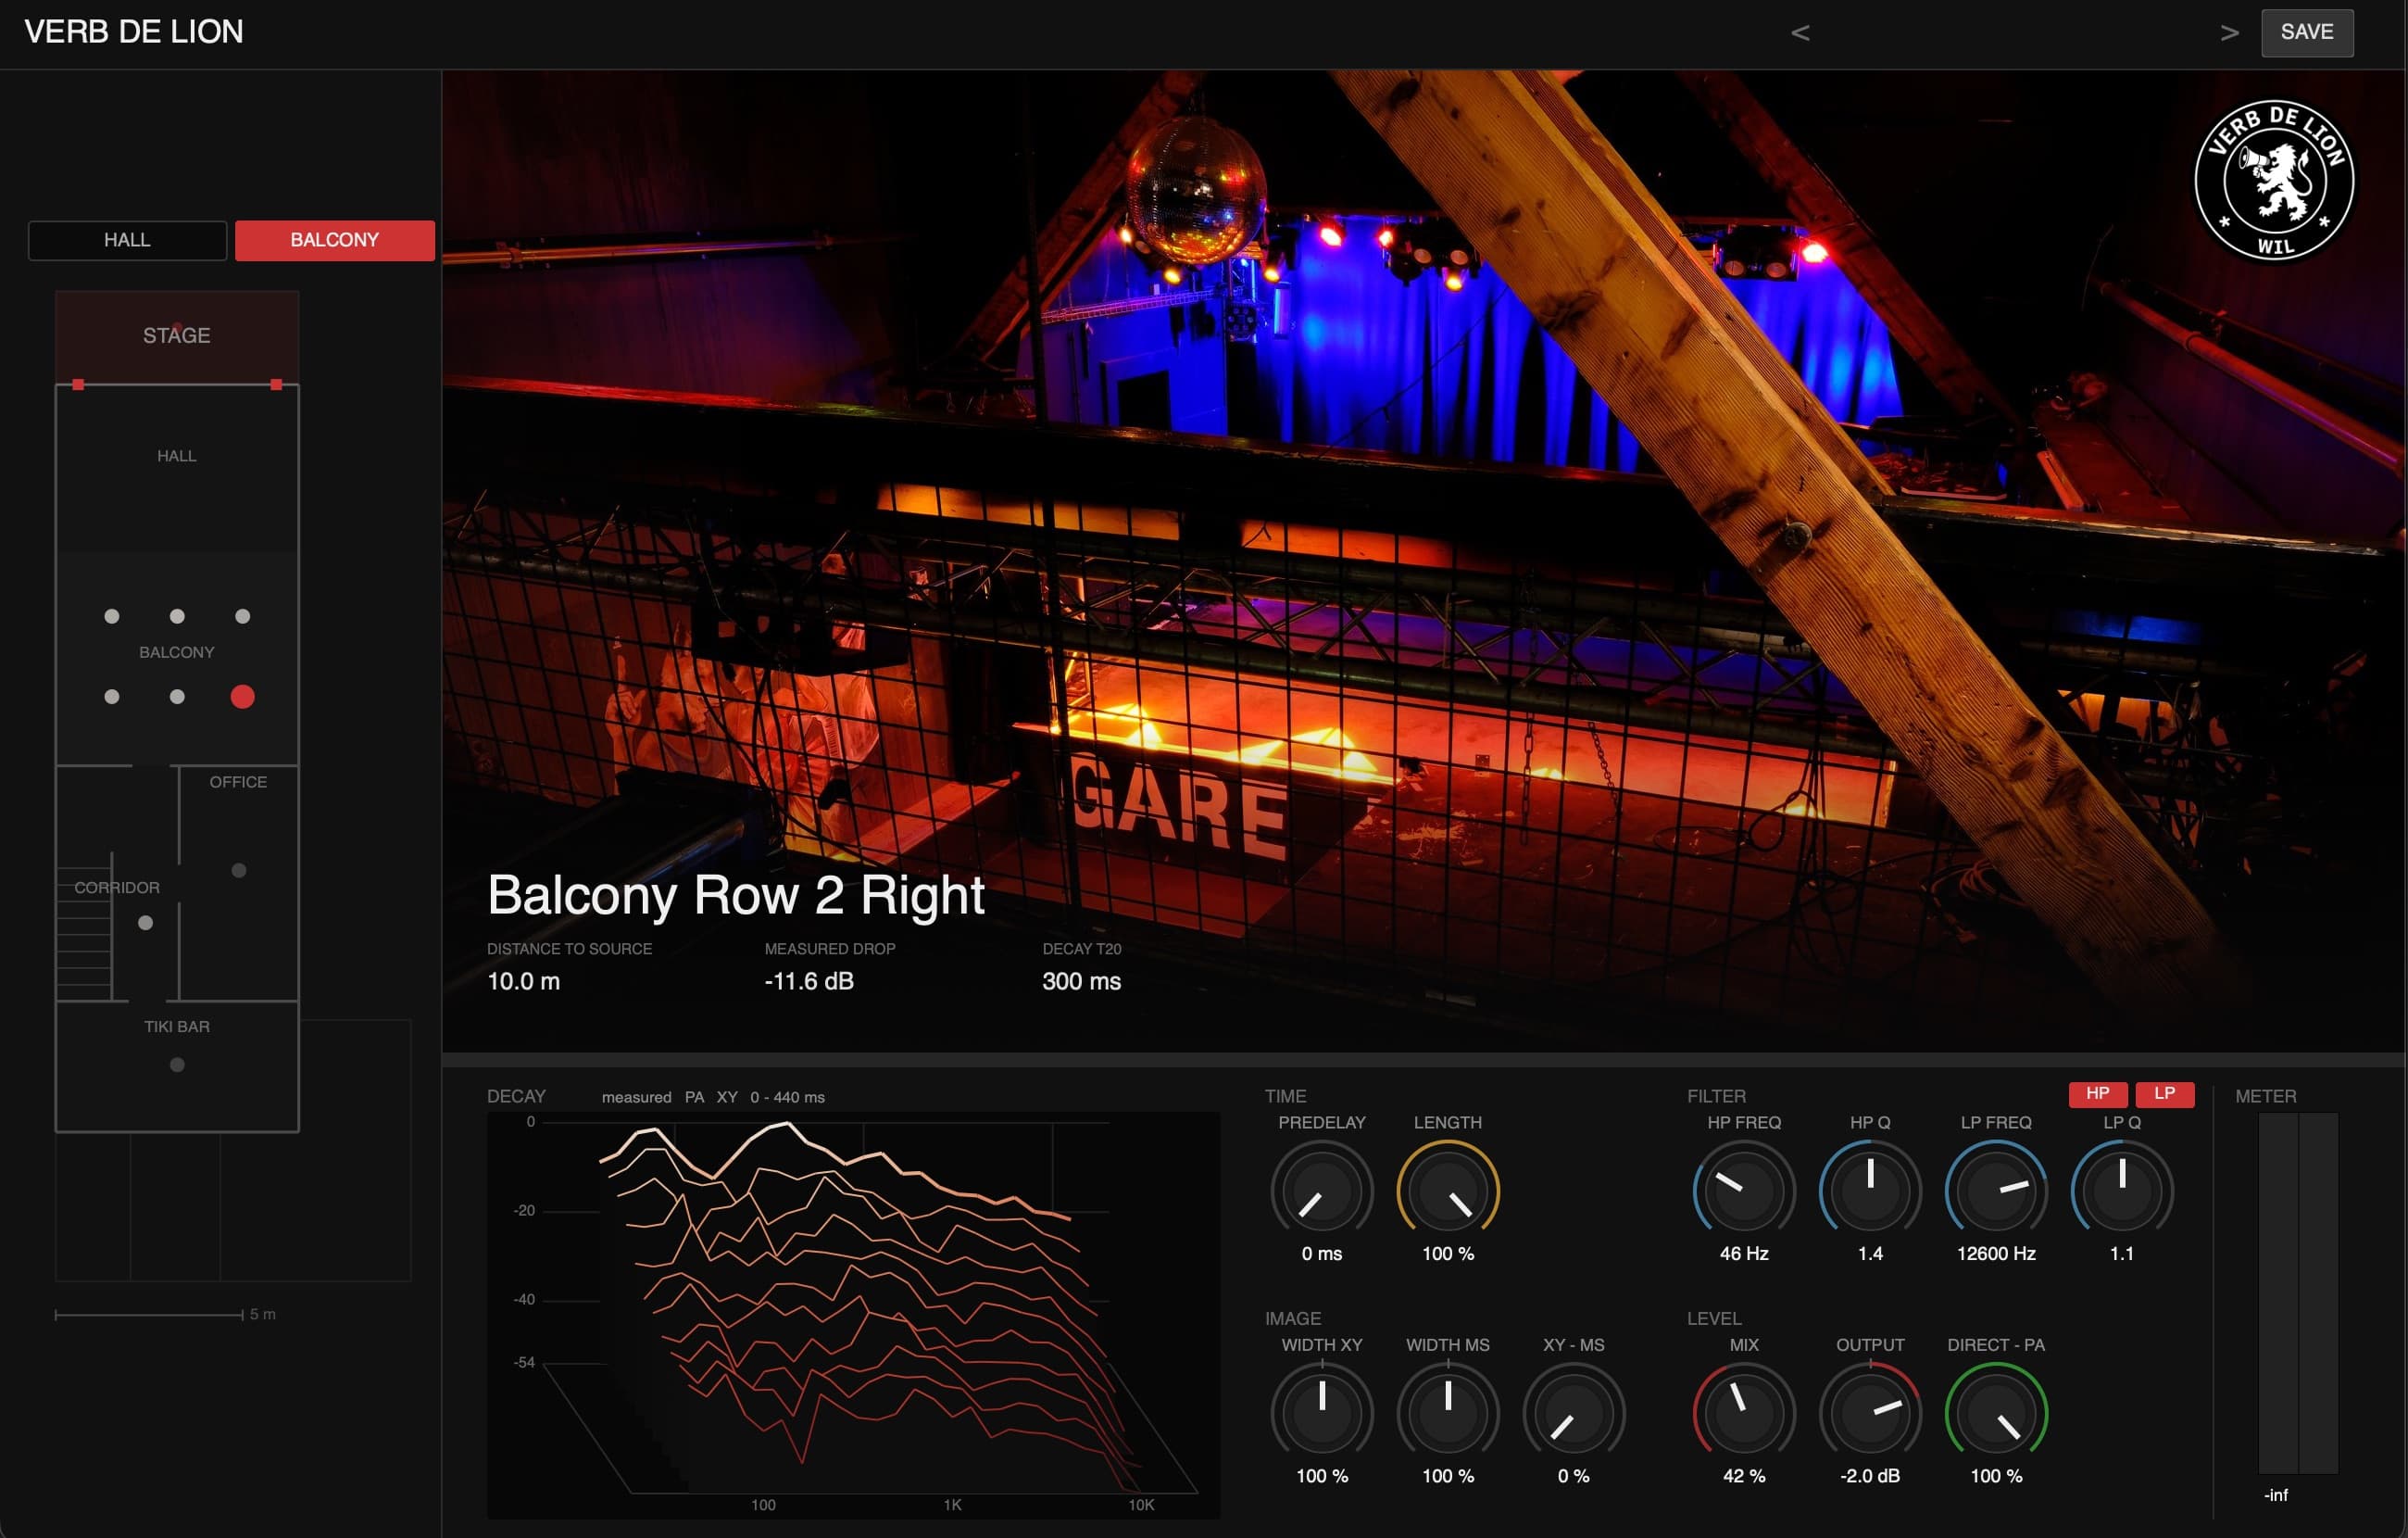The image size is (2408, 1538).
Task: Click the SAVE button
Action: point(2307,32)
